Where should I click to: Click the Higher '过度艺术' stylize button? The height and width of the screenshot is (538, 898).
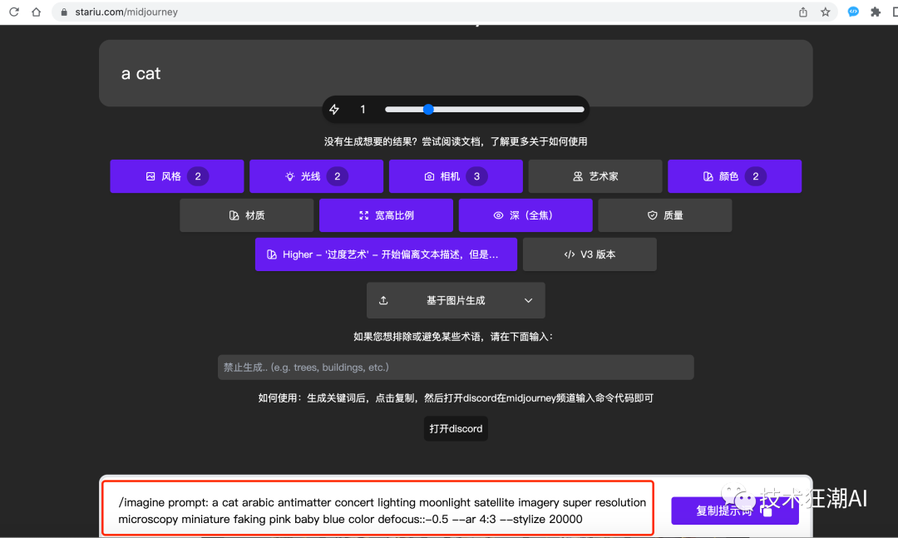click(x=386, y=254)
